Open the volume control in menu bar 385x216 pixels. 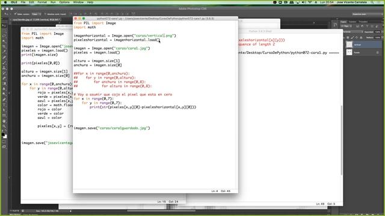[x=303, y=2]
